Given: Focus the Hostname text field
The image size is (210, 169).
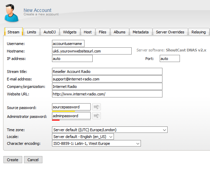Looking at the screenshot, I should [91, 51].
